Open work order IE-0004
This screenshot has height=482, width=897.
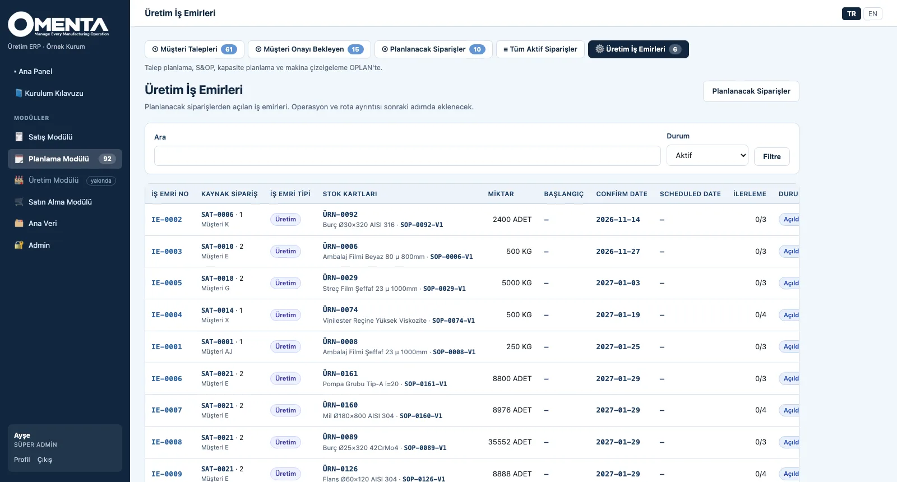pyautogui.click(x=167, y=315)
